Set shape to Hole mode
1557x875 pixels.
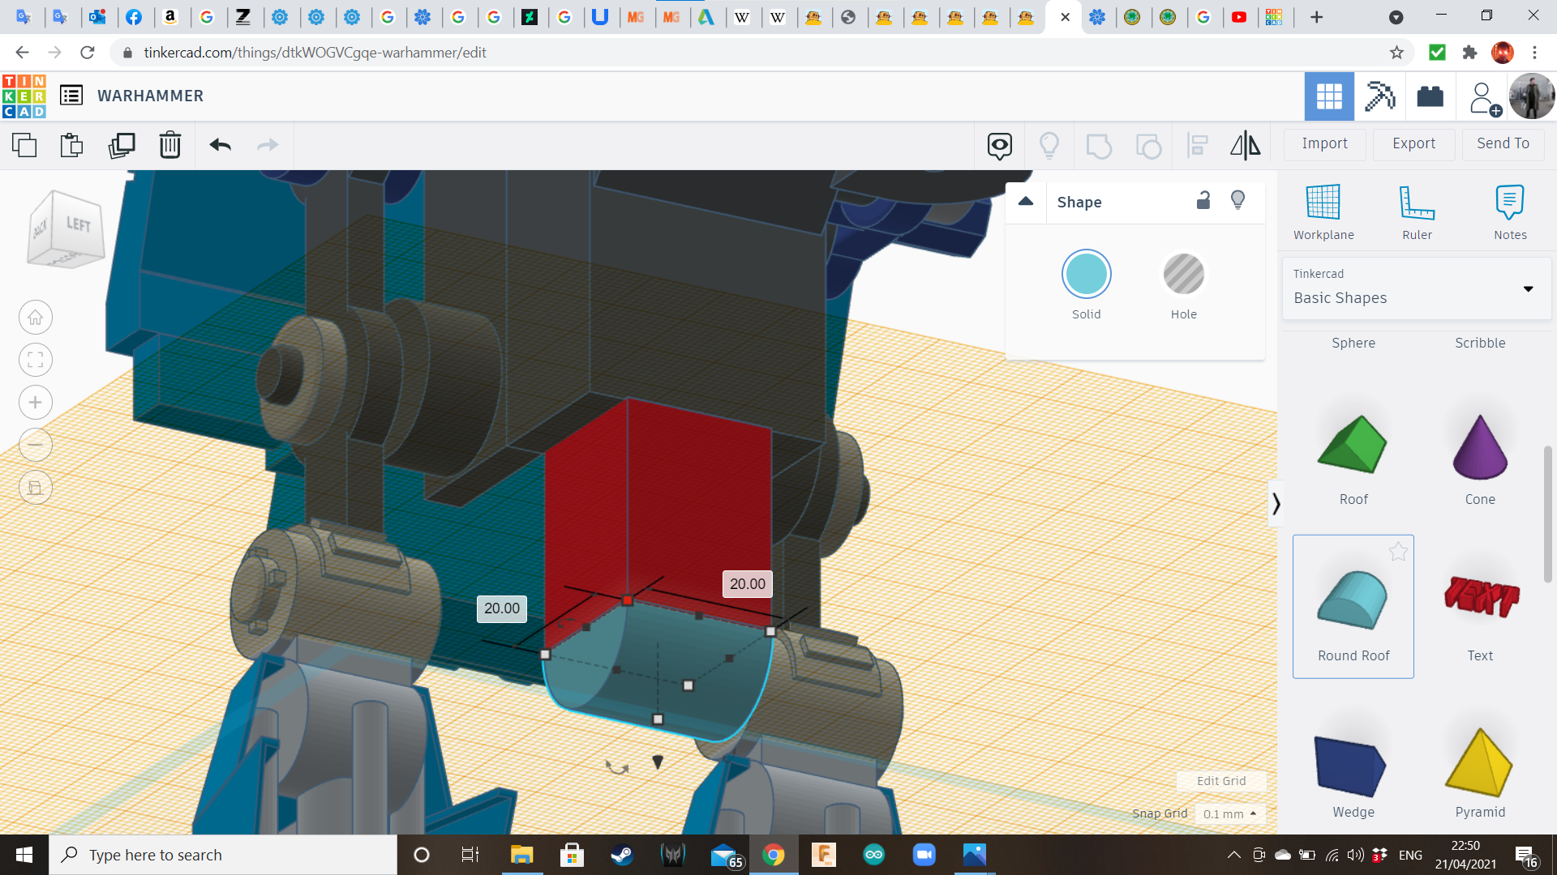coord(1183,275)
